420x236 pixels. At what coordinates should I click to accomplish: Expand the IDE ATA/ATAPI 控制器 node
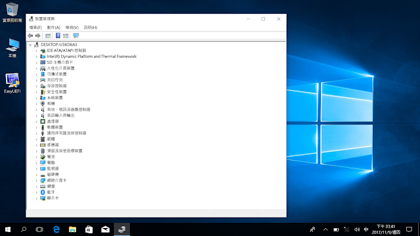coord(37,50)
